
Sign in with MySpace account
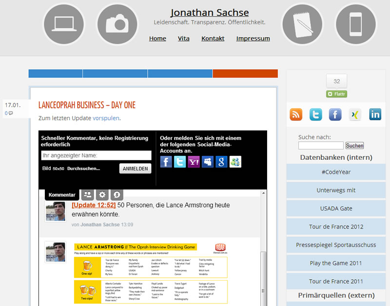(x=208, y=162)
